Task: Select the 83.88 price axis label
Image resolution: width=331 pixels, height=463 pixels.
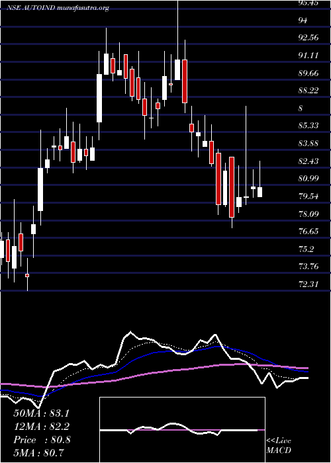Action: pyautogui.click(x=309, y=144)
